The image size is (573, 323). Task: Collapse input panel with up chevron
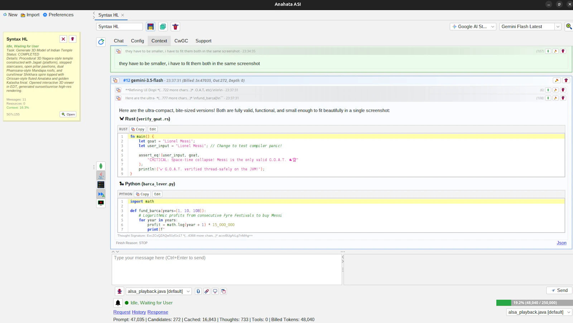pyautogui.click(x=113, y=252)
